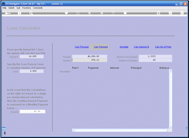Select the Principal field showing 40,000.00
Viewport: 189px width, 138px height.
point(89,56)
